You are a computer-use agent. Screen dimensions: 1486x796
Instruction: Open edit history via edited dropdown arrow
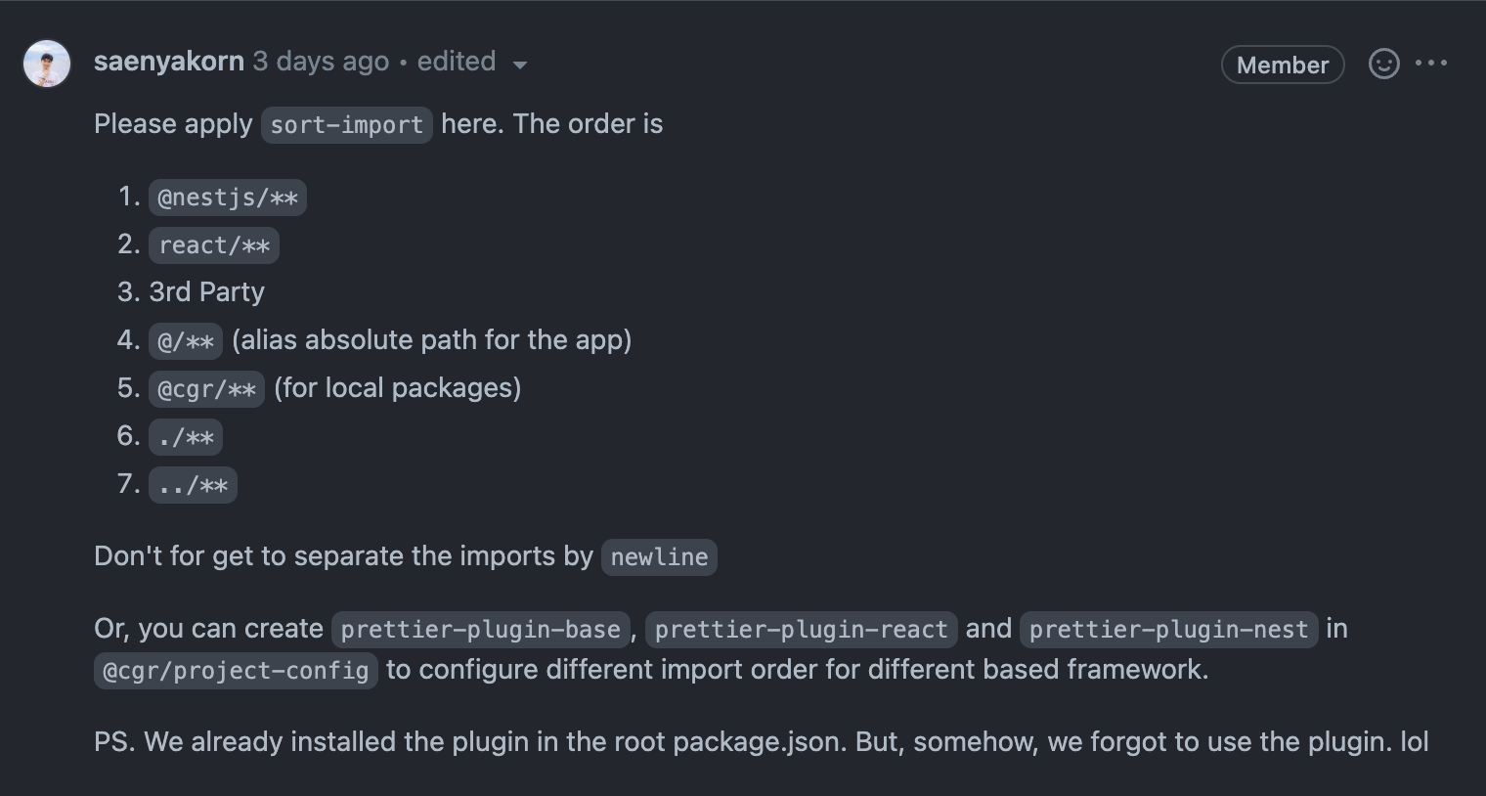521,66
